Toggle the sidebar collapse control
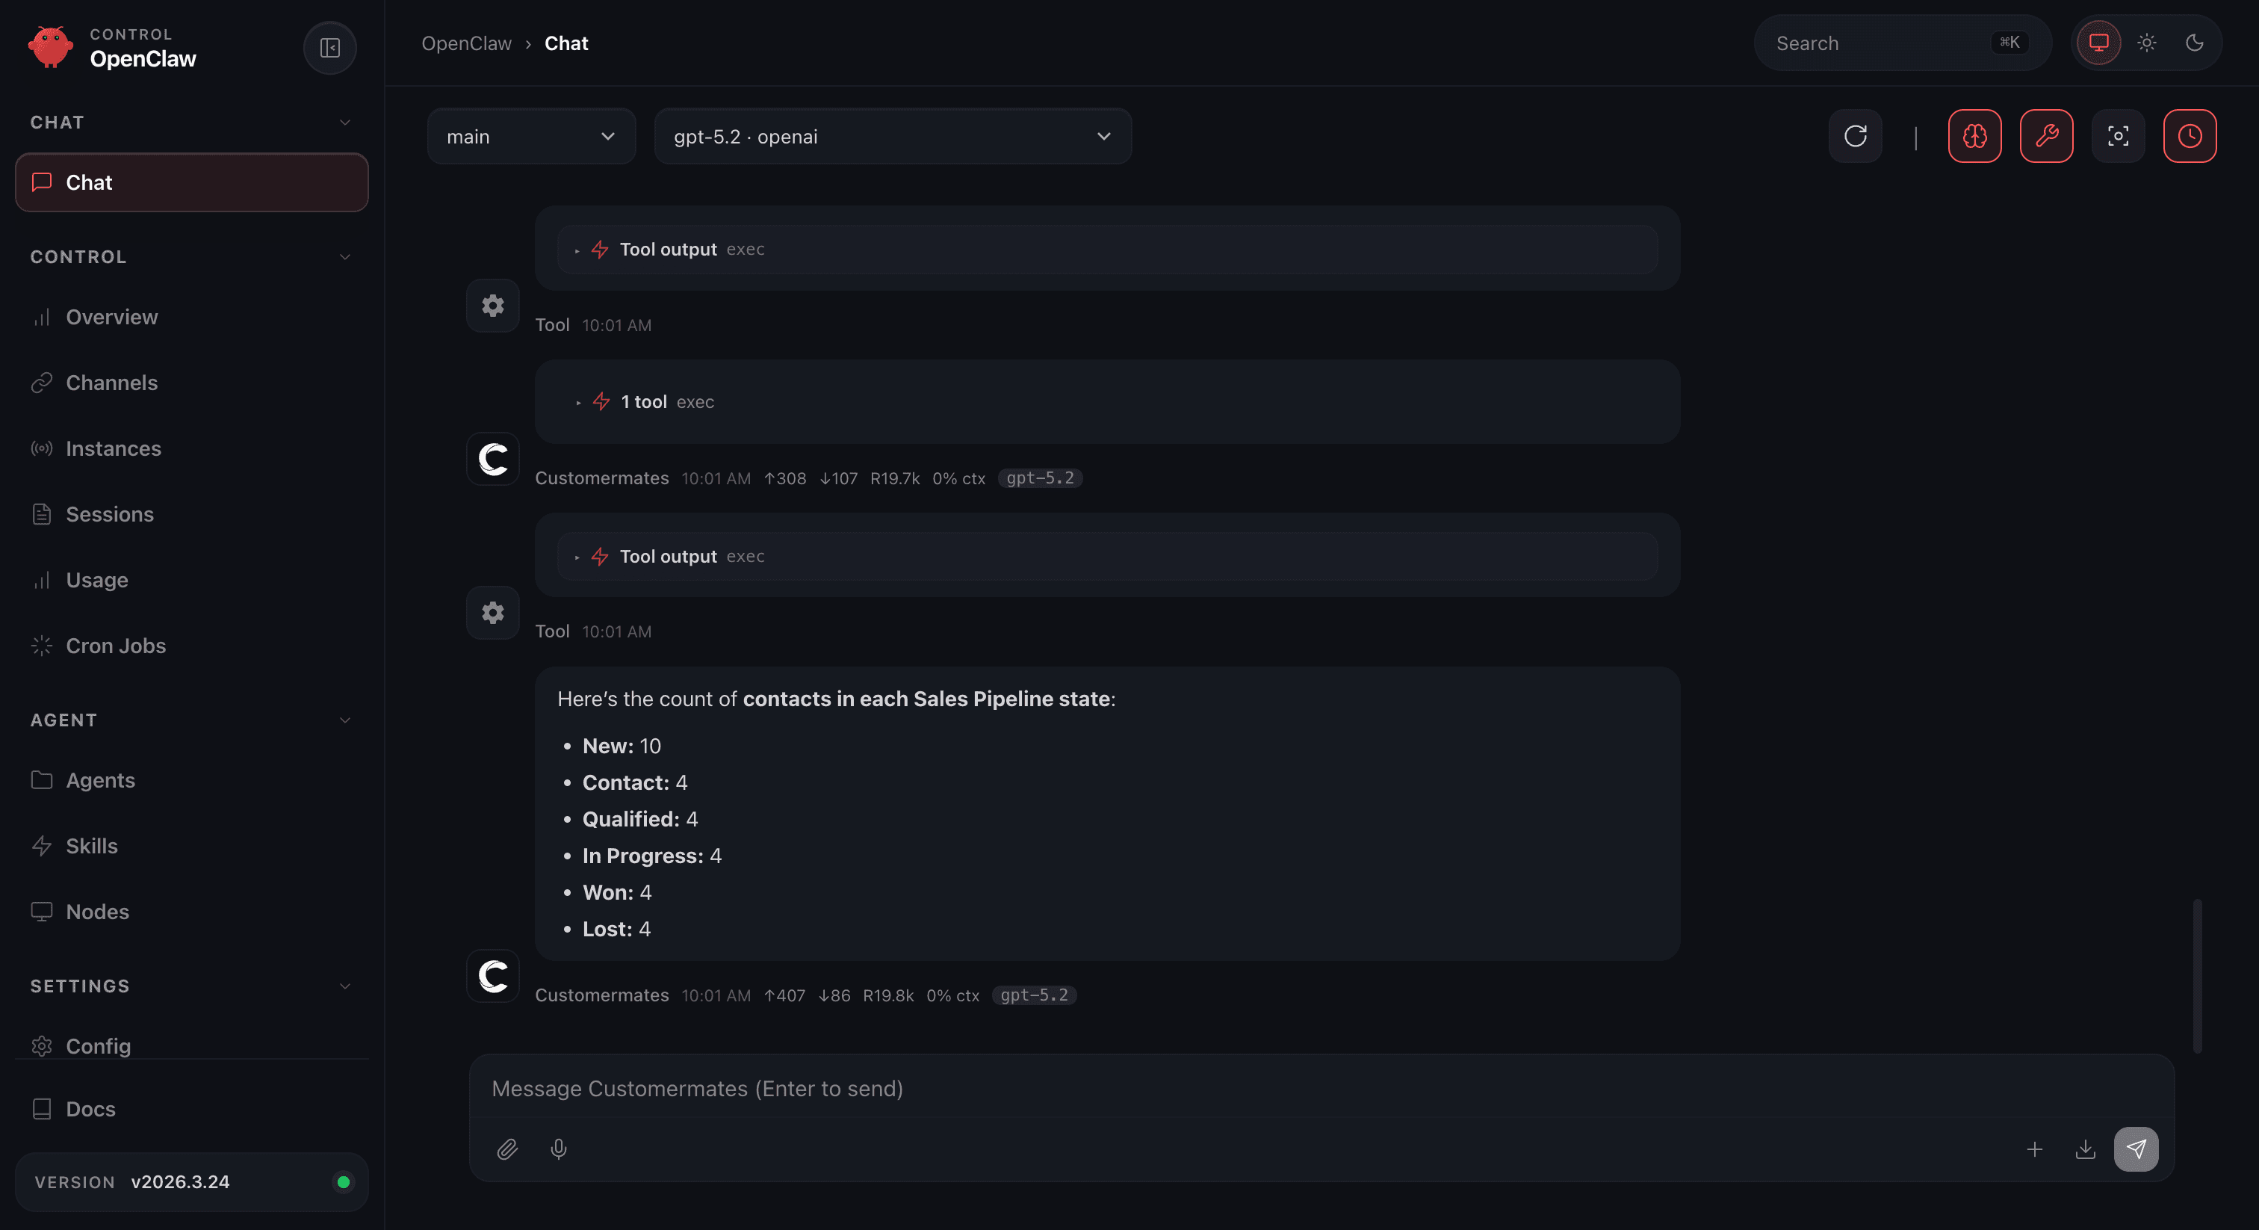 (x=329, y=47)
